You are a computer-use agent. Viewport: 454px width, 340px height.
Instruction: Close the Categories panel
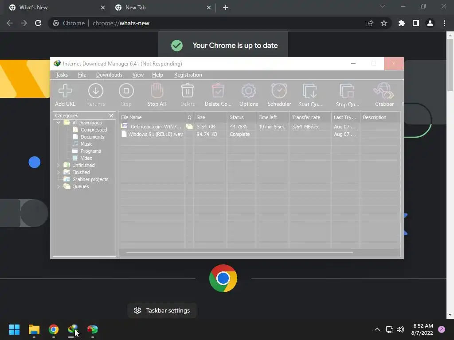pyautogui.click(x=111, y=116)
